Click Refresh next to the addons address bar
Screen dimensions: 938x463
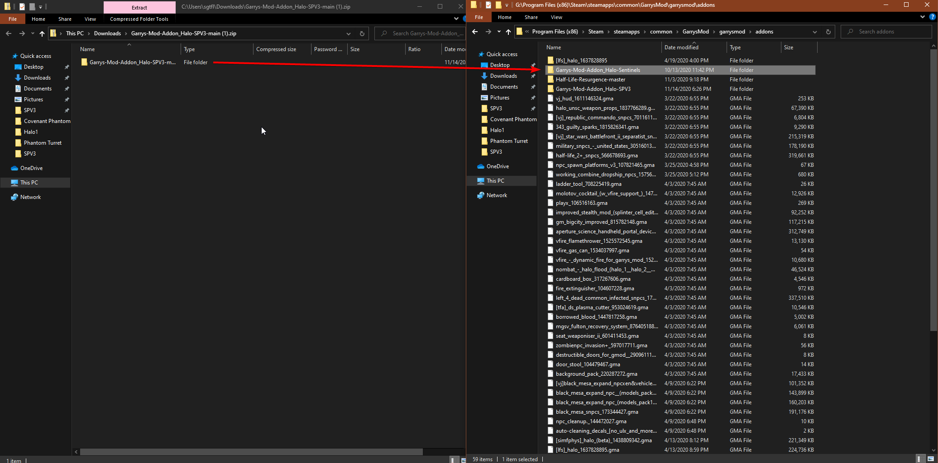click(x=828, y=32)
